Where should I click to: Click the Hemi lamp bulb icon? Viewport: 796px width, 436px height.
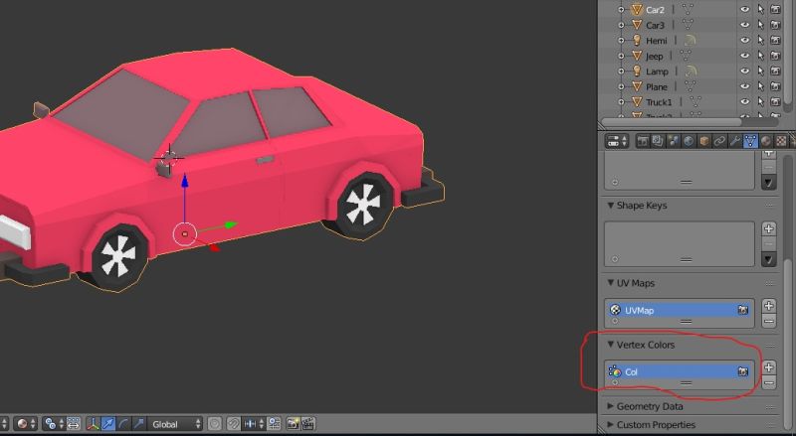tap(637, 40)
